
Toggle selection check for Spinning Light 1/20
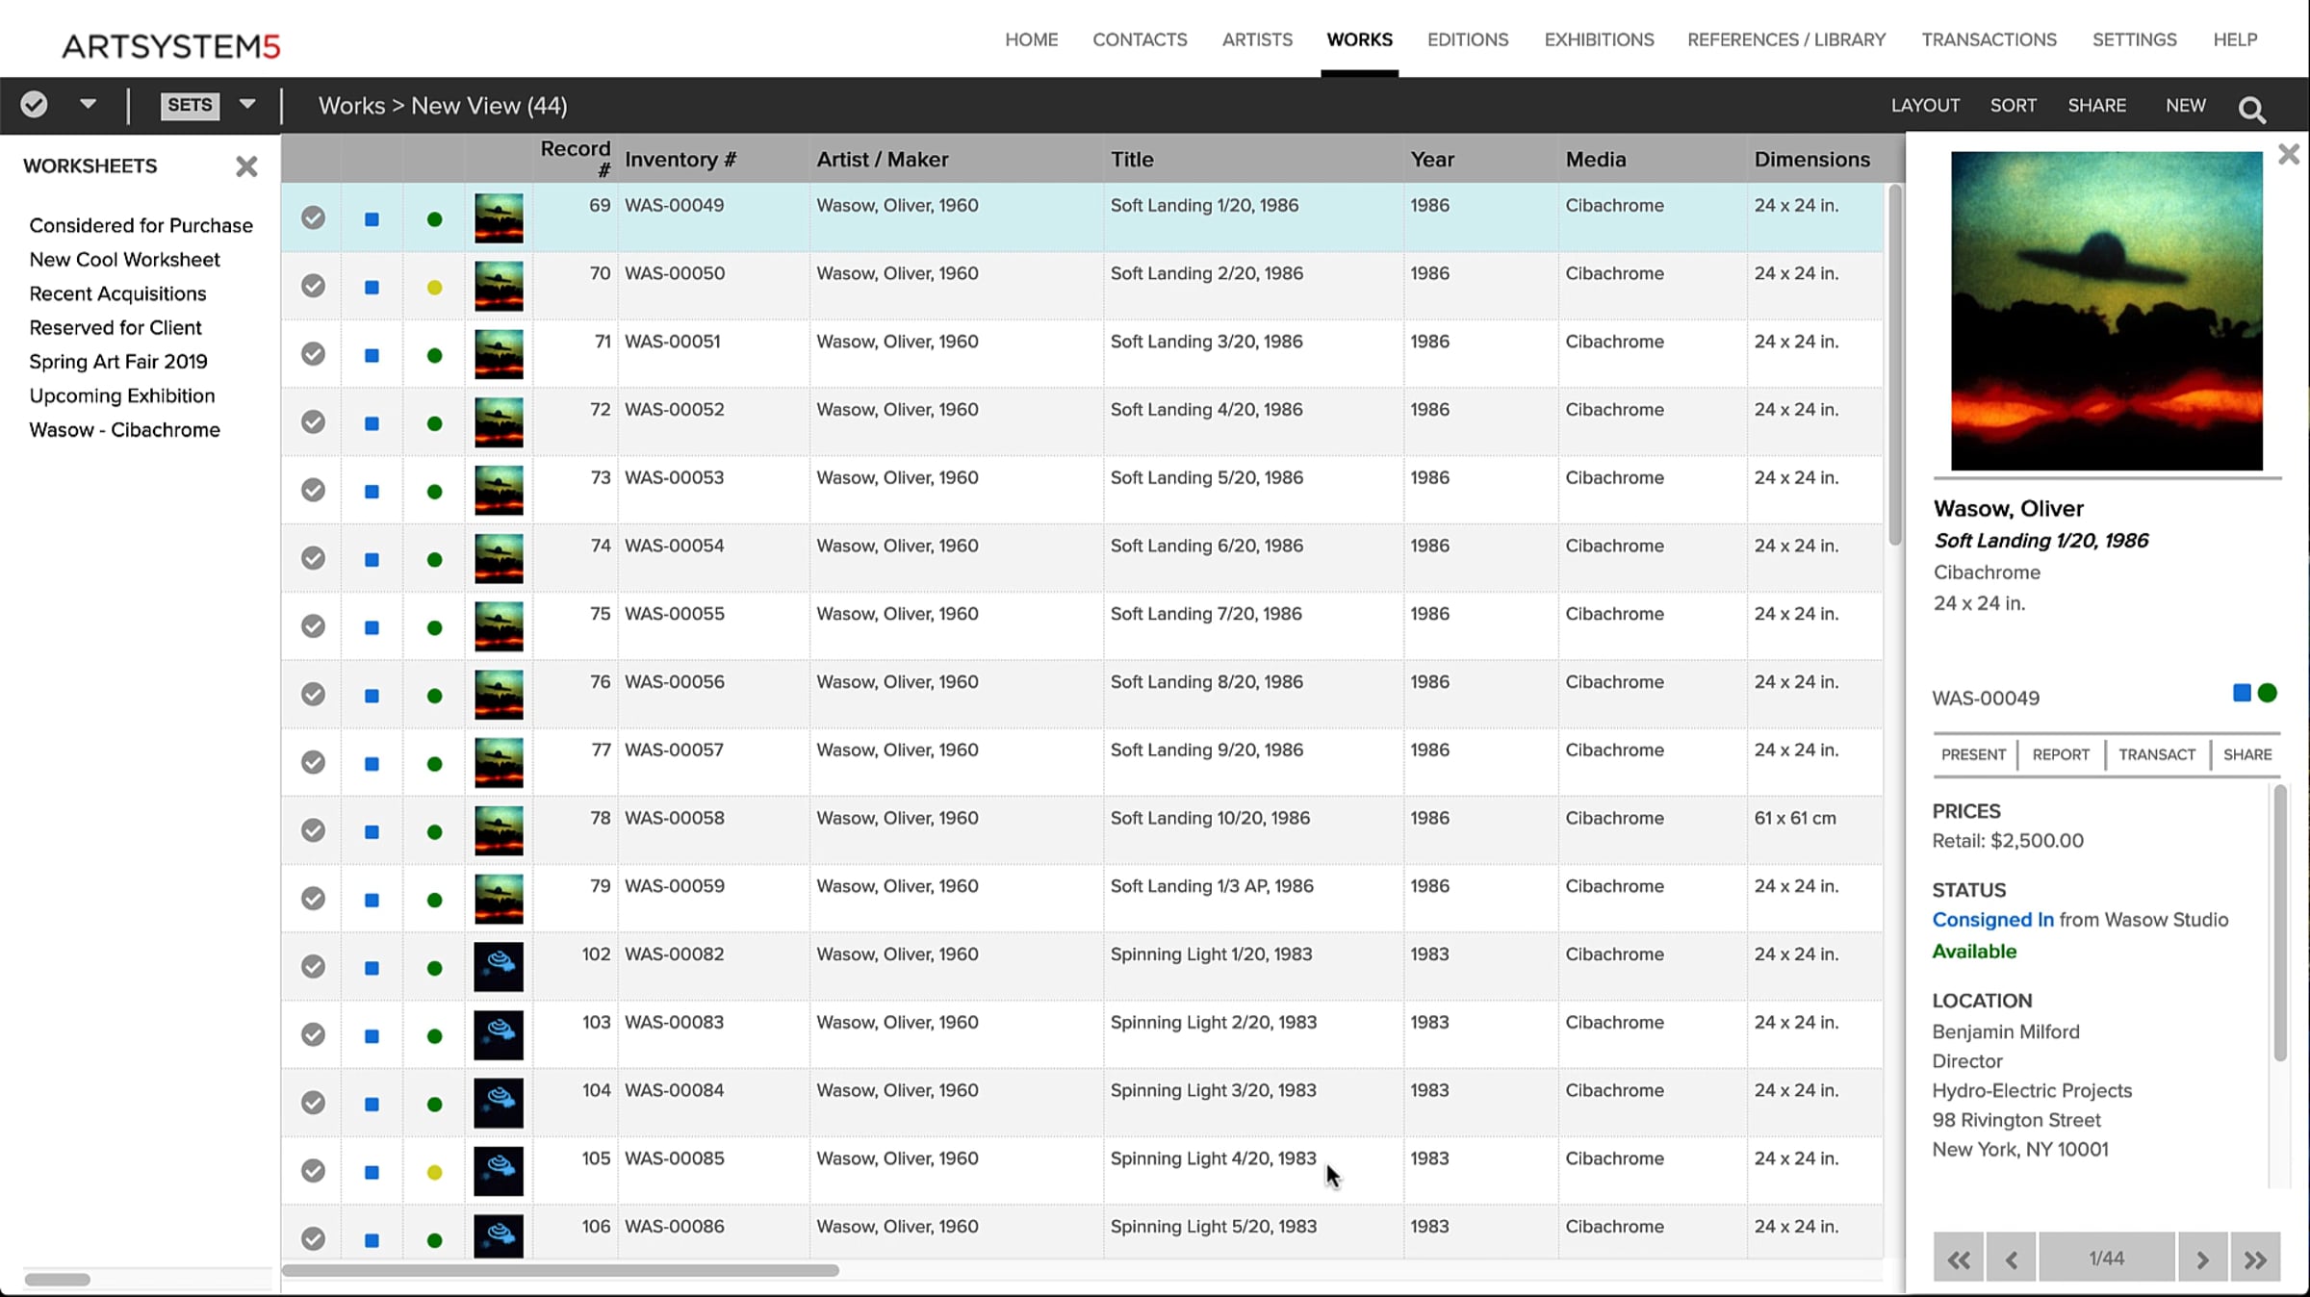[313, 966]
